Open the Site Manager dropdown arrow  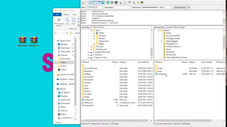coord(86,2)
